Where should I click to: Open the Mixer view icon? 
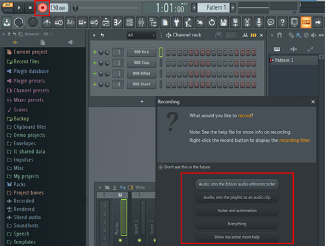click(141, 22)
